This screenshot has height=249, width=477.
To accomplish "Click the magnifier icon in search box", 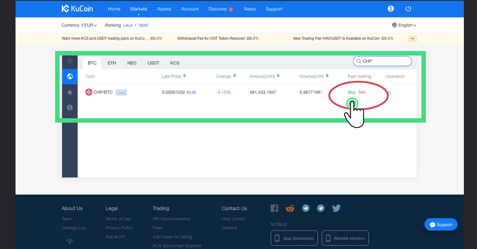I will (x=359, y=61).
